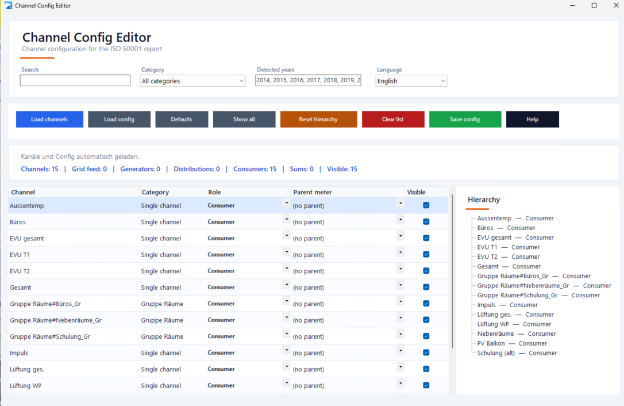Open the Parent meter dropdown for Büros
Viewport: 624px width, 406px height.
click(400, 220)
